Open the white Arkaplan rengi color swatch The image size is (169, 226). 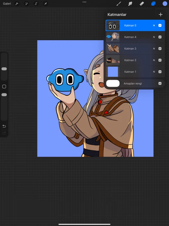[x=113, y=83]
